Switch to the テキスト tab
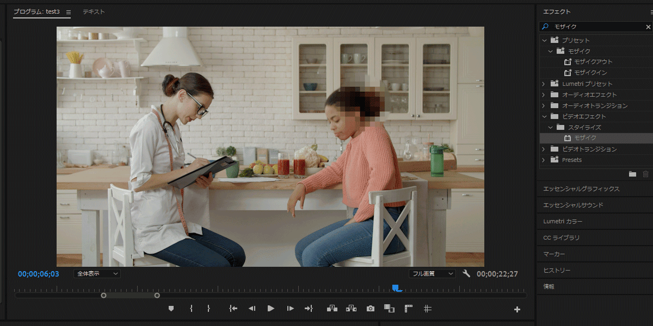653x326 pixels. (94, 12)
